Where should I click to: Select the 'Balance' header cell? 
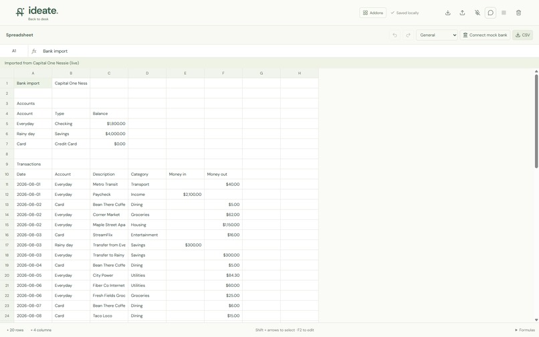point(109,114)
